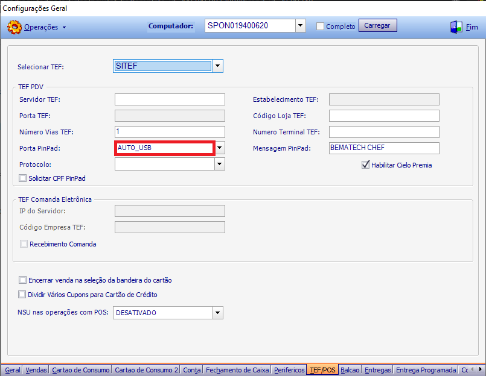Click the Porta TEF field
The height and width of the screenshot is (376, 486).
point(170,116)
